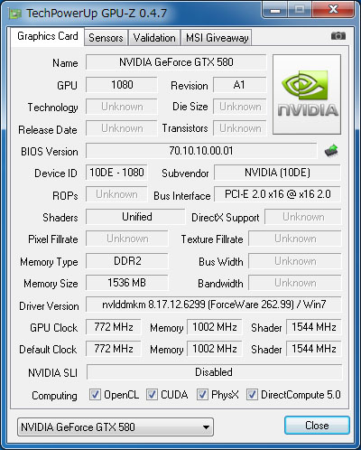The image size is (361, 450).
Task: Select the Name field showing GTX 580
Action: click(x=176, y=62)
